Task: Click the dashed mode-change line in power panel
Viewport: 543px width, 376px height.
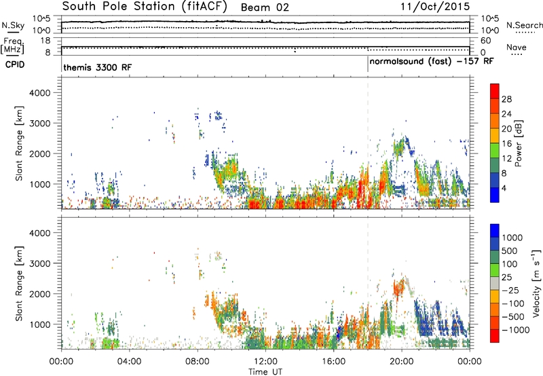Action: click(x=368, y=143)
